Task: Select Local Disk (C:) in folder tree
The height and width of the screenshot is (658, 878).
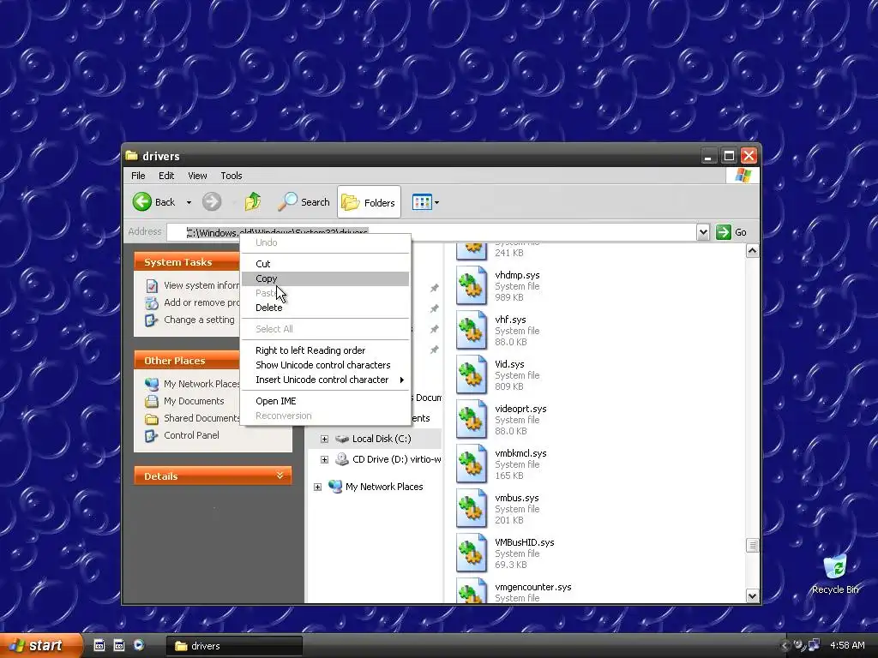Action: pos(382,439)
